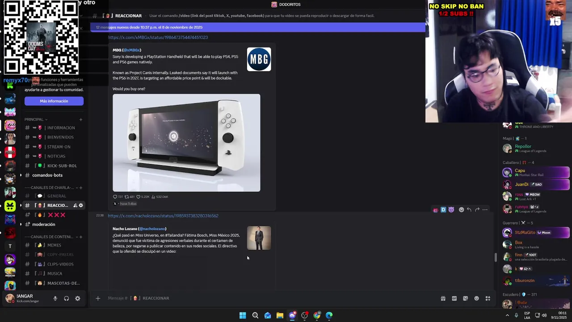572x322 pixels.
Task: Open the MBG logo thumbnail
Action: [x=259, y=59]
